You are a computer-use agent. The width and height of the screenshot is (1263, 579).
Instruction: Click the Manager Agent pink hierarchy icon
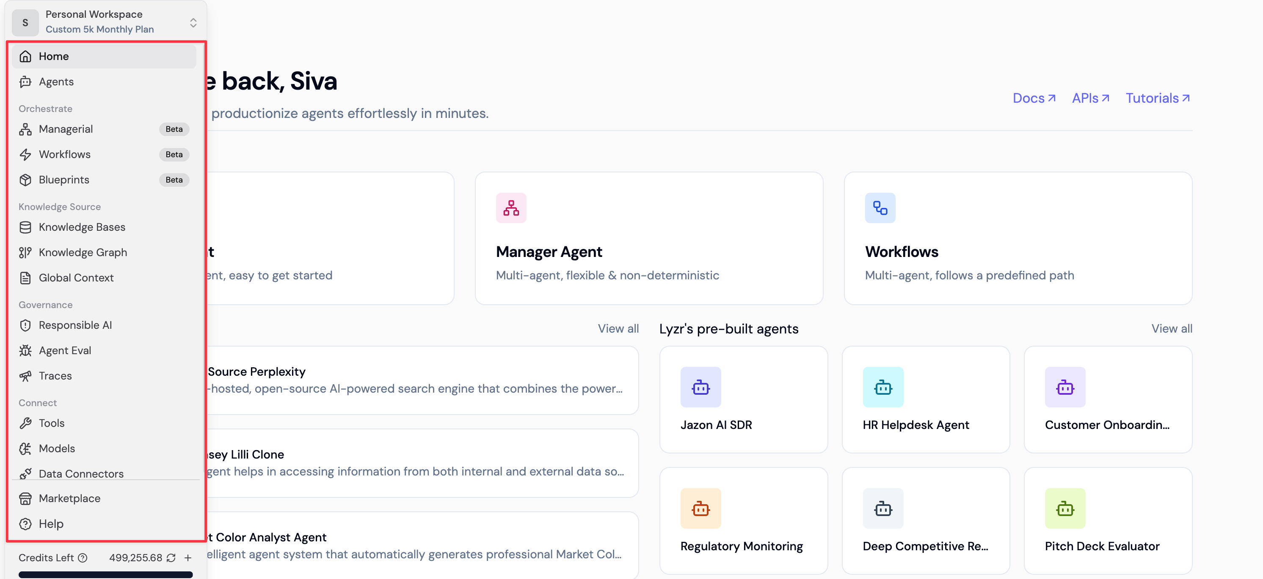[511, 208]
